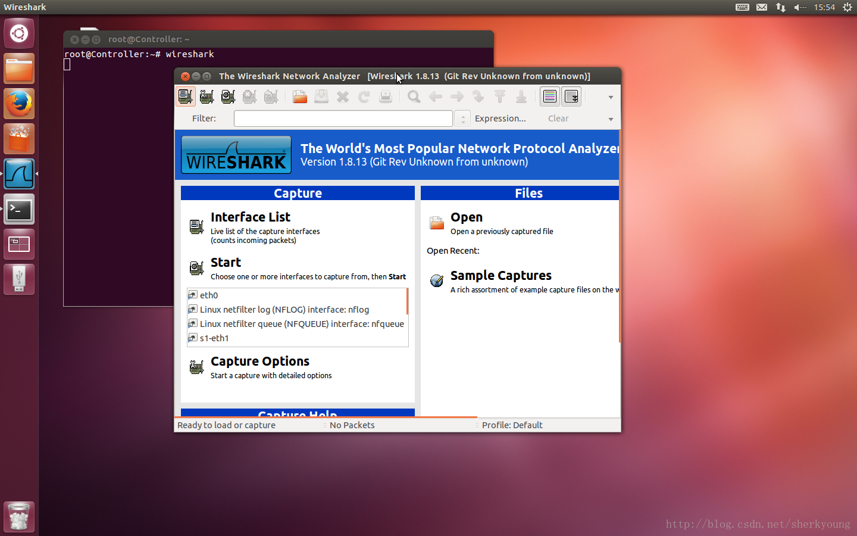Open capture options from the toolbar
The width and height of the screenshot is (857, 536).
[207, 96]
